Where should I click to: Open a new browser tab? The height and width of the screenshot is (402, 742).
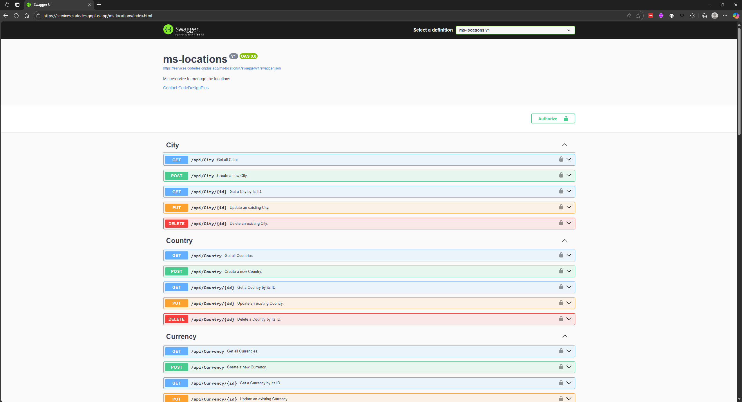coord(99,5)
